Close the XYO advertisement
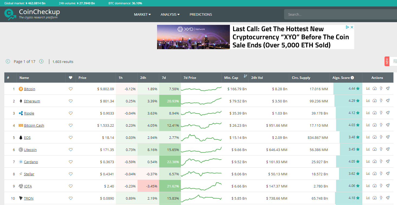The height and width of the screenshot is (205, 397). click(352, 27)
